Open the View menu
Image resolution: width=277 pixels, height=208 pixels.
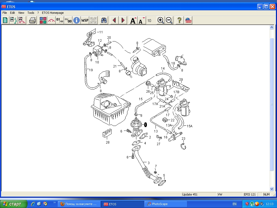21,13
